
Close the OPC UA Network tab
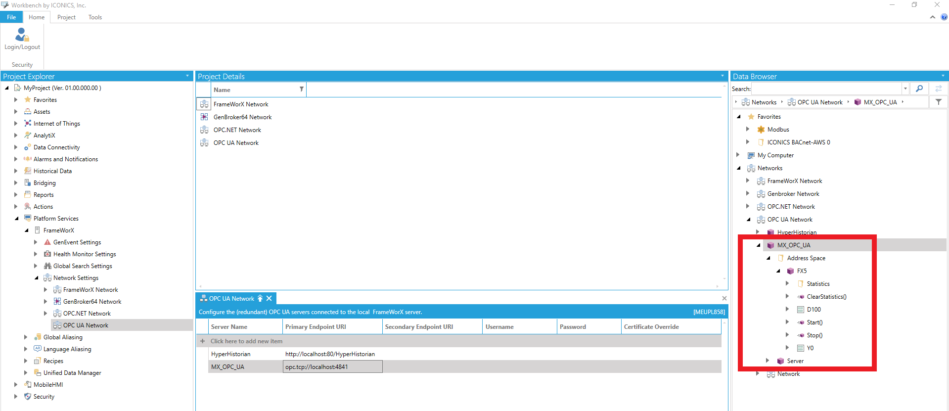269,299
